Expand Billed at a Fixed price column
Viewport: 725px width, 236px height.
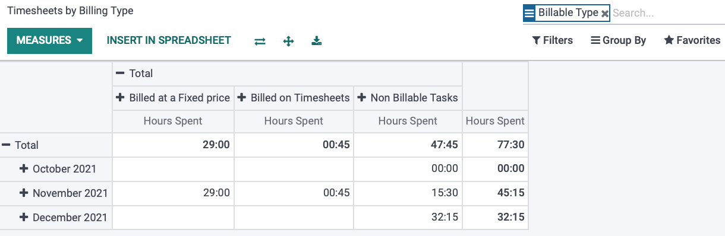[173, 98]
